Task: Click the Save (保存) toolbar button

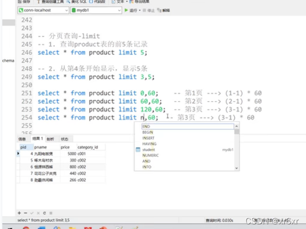Action: tap(24, 1)
